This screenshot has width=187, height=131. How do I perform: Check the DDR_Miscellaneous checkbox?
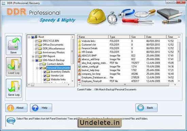tap(37, 49)
